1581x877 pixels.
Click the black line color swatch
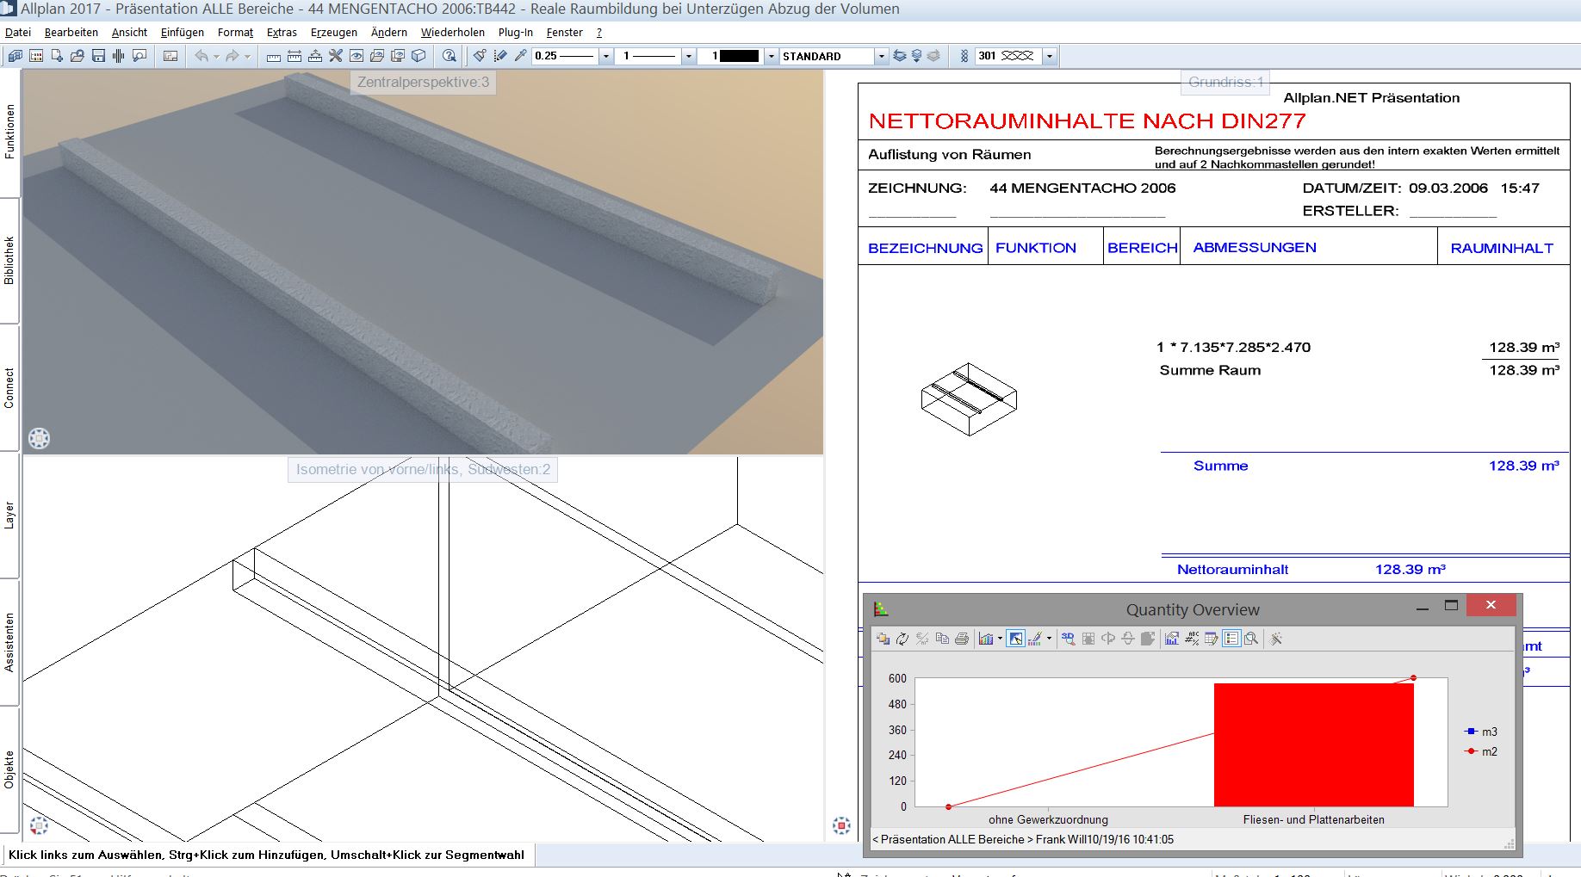click(x=739, y=56)
